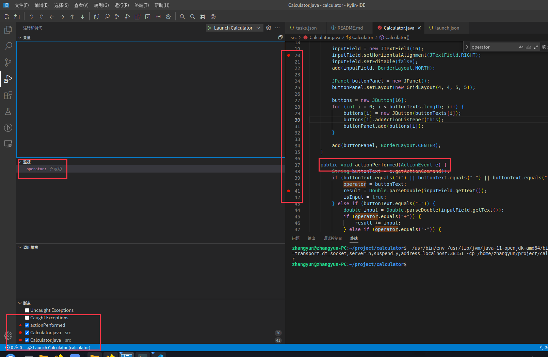This screenshot has width=548, height=357.
Task: Click the down arrow toolbar icon
Action: pyautogui.click(x=82, y=17)
